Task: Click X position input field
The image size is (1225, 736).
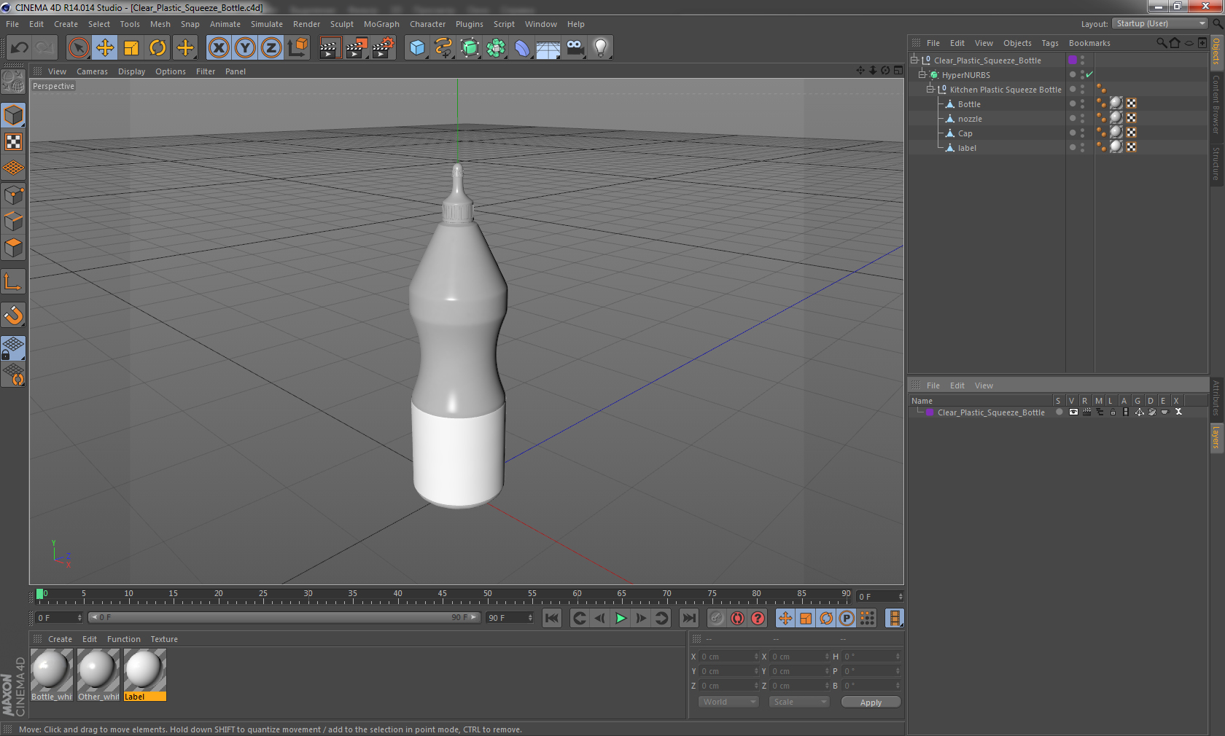Action: point(729,657)
